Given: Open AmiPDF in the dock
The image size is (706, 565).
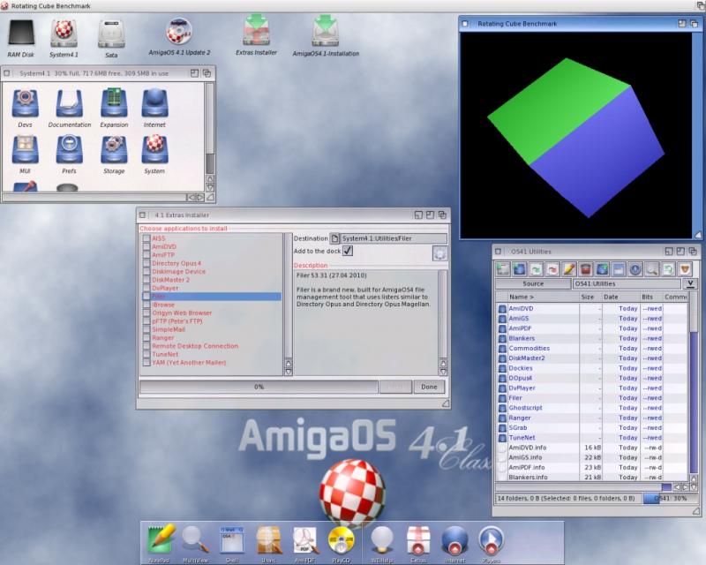Looking at the screenshot, I should pos(305,540).
